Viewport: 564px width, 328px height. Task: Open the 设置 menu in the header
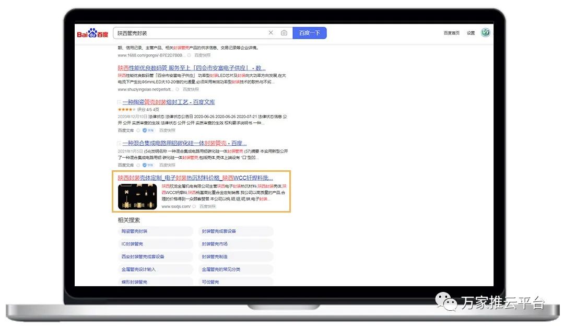pos(471,33)
